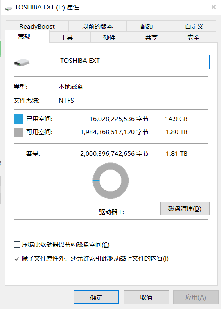Click the disk usage donut chart
Viewport: 221px width, 311px height.
coord(110,181)
